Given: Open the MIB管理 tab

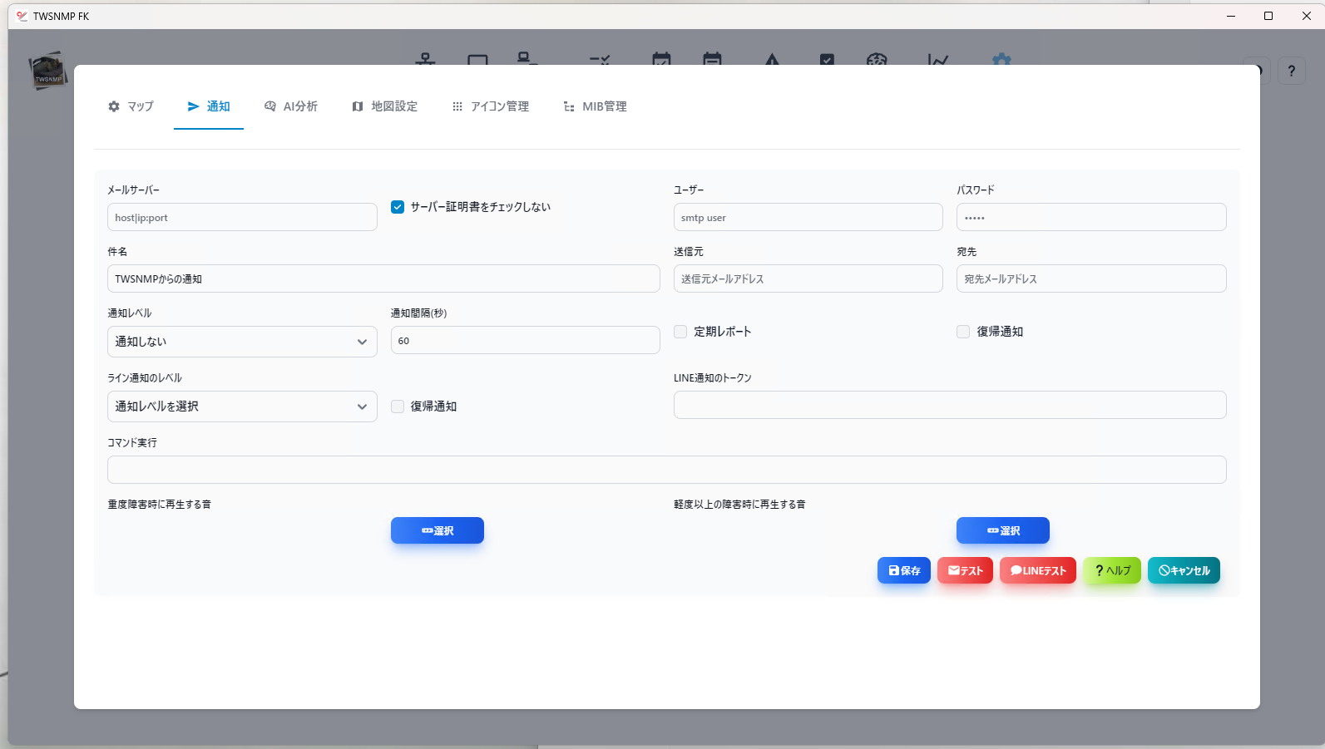Looking at the screenshot, I should click(595, 106).
